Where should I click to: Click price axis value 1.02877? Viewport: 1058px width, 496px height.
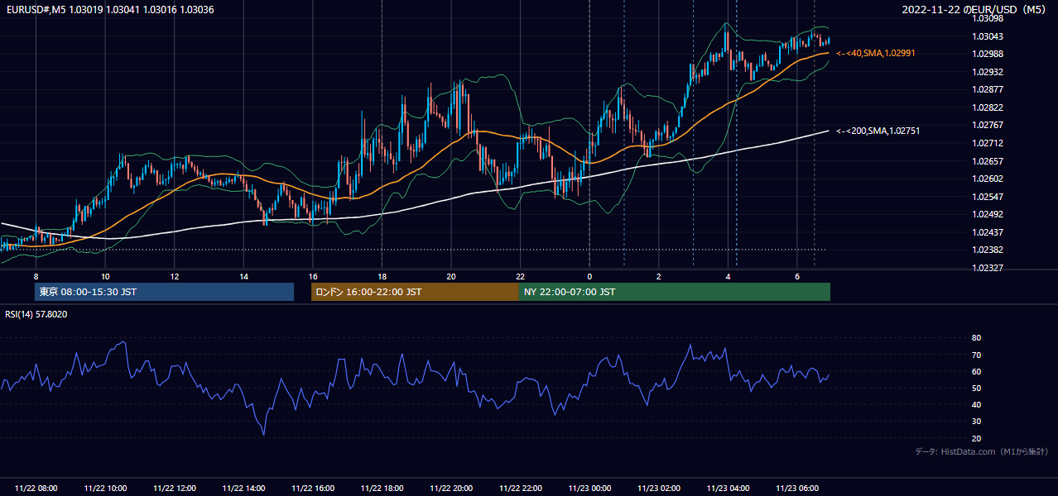(x=988, y=89)
